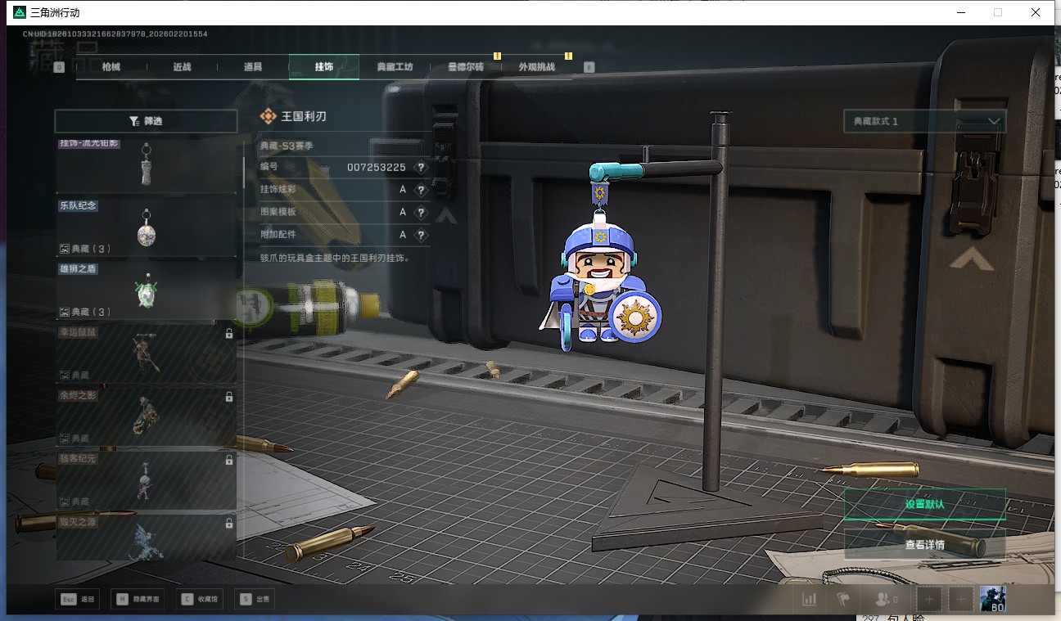Click the help icon beside 附加配件
Viewport: 1061px width, 621px height.
[421, 236]
